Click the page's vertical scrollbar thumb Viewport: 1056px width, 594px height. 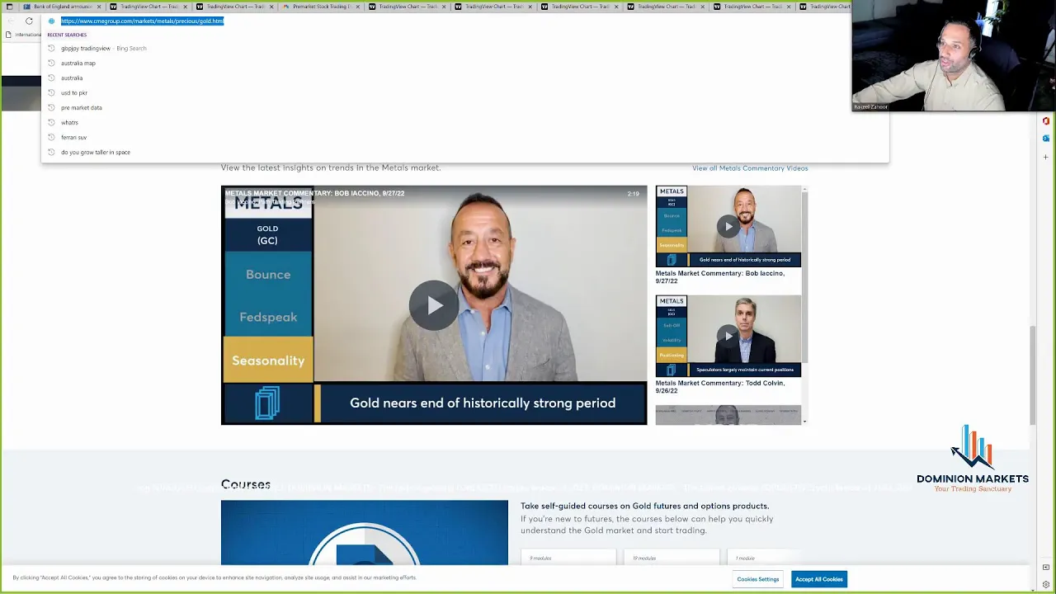click(1032, 375)
